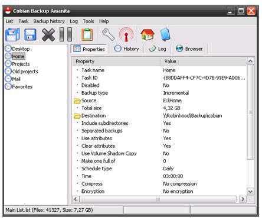Click the Value column header
The image size is (262, 223).
pyautogui.click(x=204, y=62)
